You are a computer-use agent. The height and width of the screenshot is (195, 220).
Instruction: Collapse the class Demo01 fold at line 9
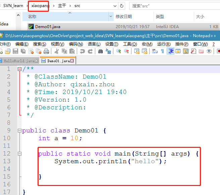point(20,131)
